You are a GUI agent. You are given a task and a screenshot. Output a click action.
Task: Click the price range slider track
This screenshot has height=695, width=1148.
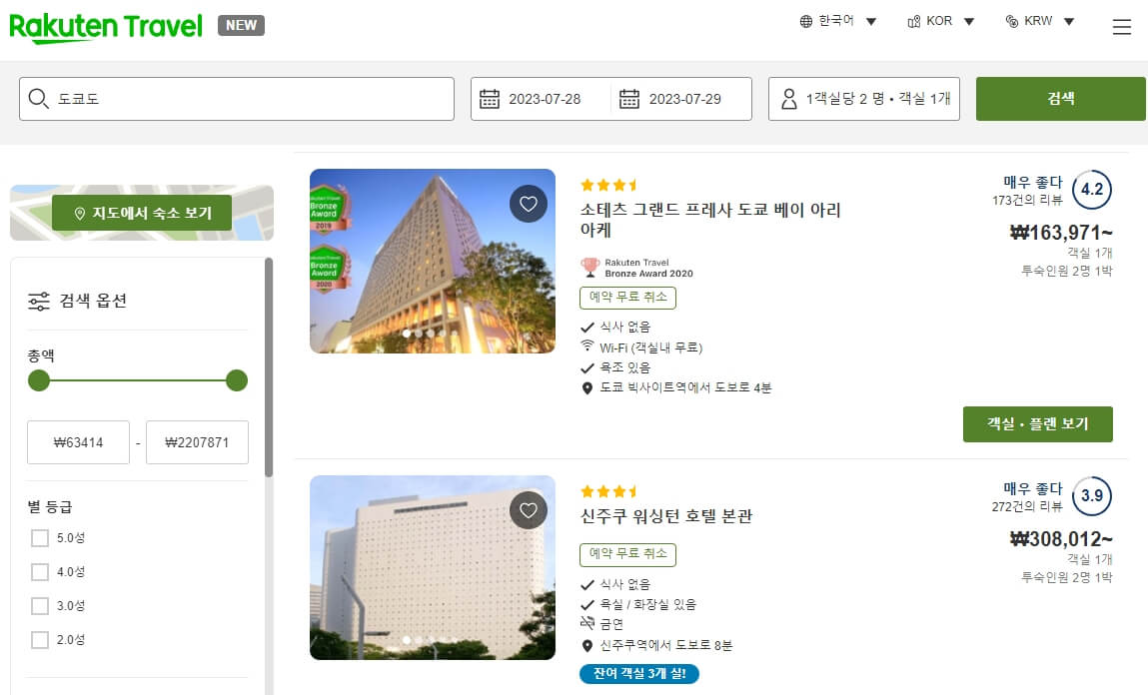(x=138, y=380)
